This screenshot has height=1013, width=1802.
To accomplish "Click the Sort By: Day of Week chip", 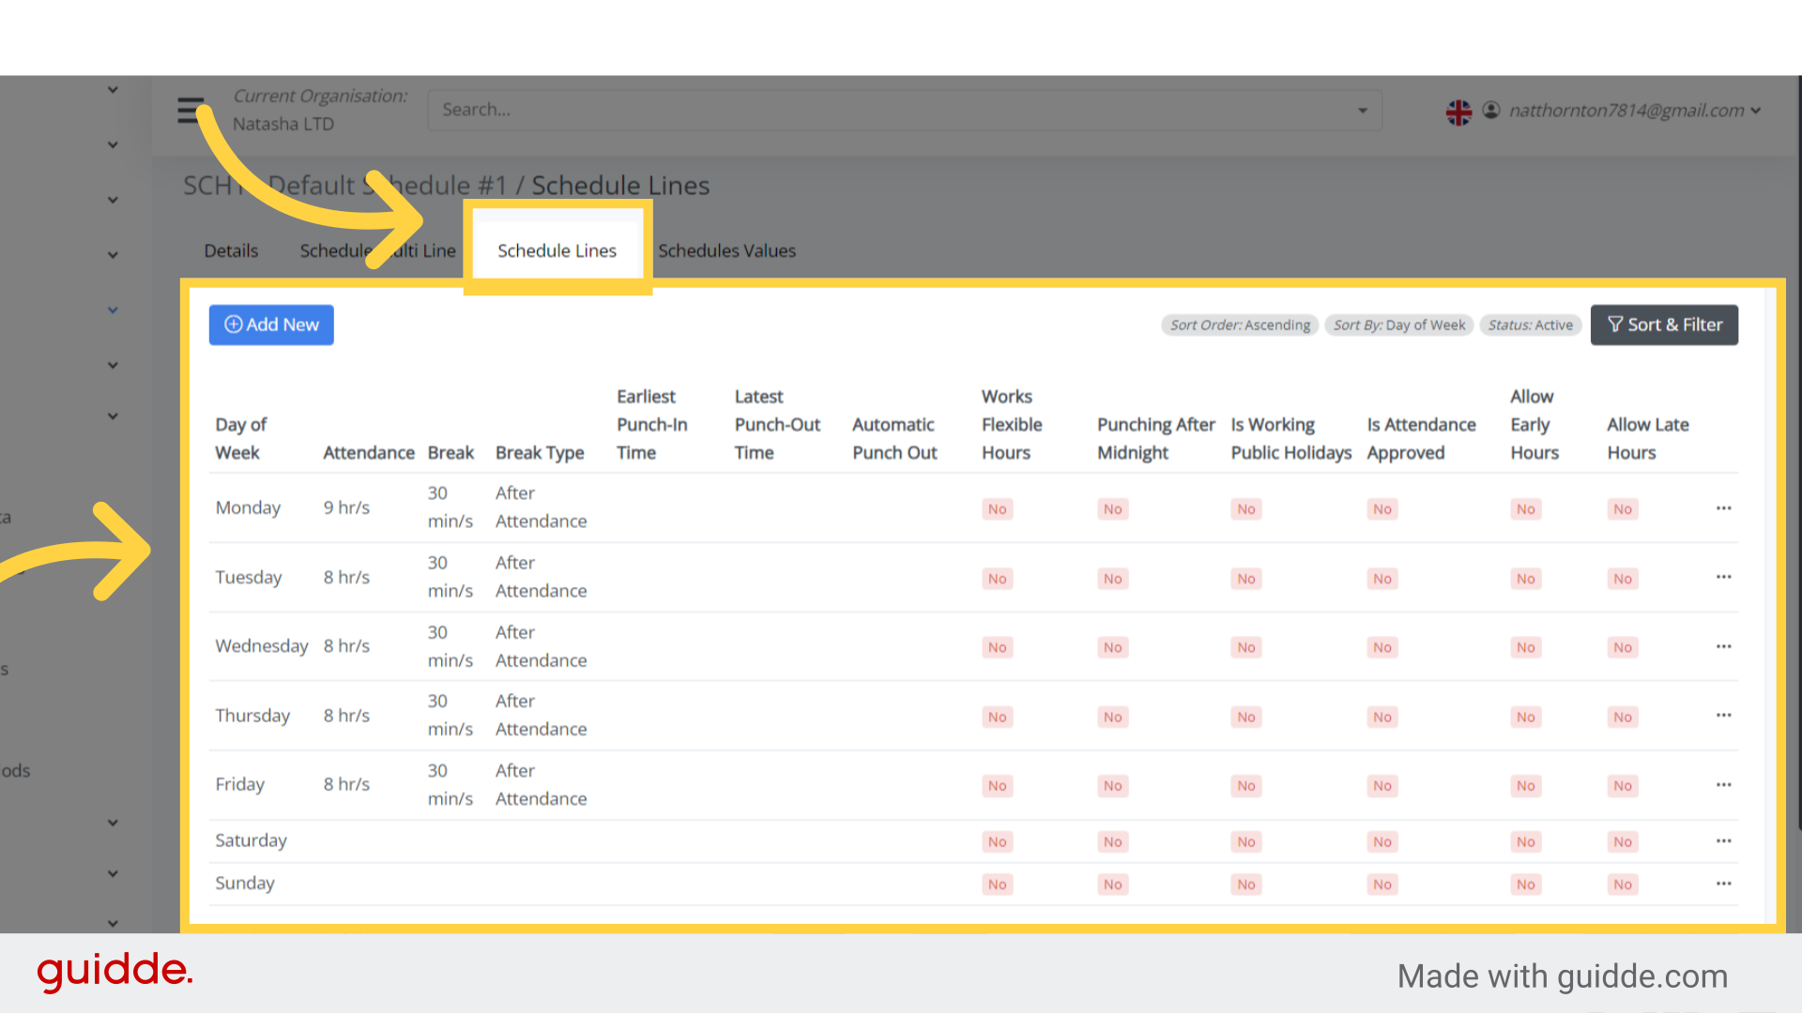I will [1399, 325].
